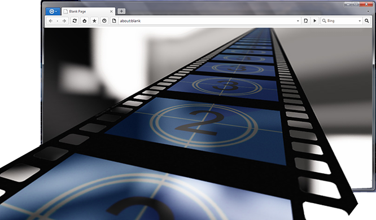Open browsing history clock icon
376x220 pixels.
pyautogui.click(x=104, y=21)
